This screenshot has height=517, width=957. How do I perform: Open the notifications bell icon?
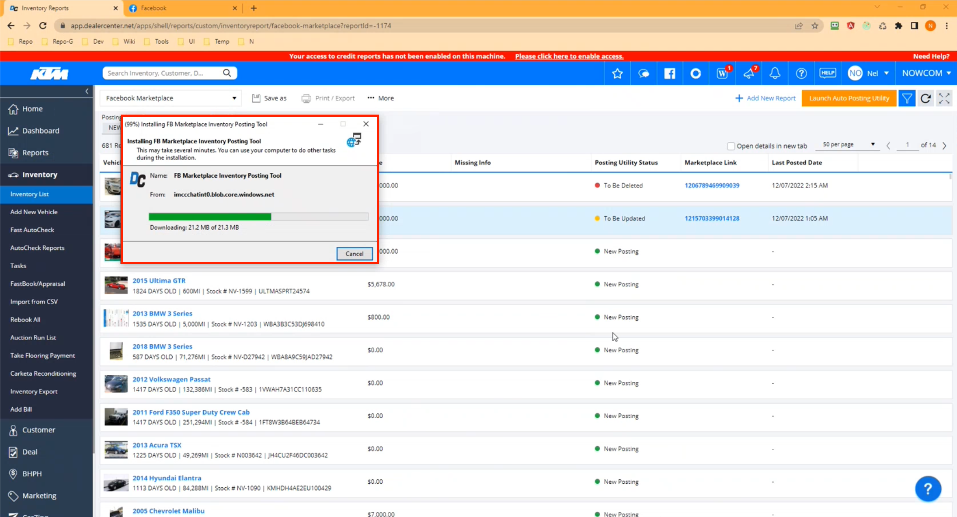point(775,73)
